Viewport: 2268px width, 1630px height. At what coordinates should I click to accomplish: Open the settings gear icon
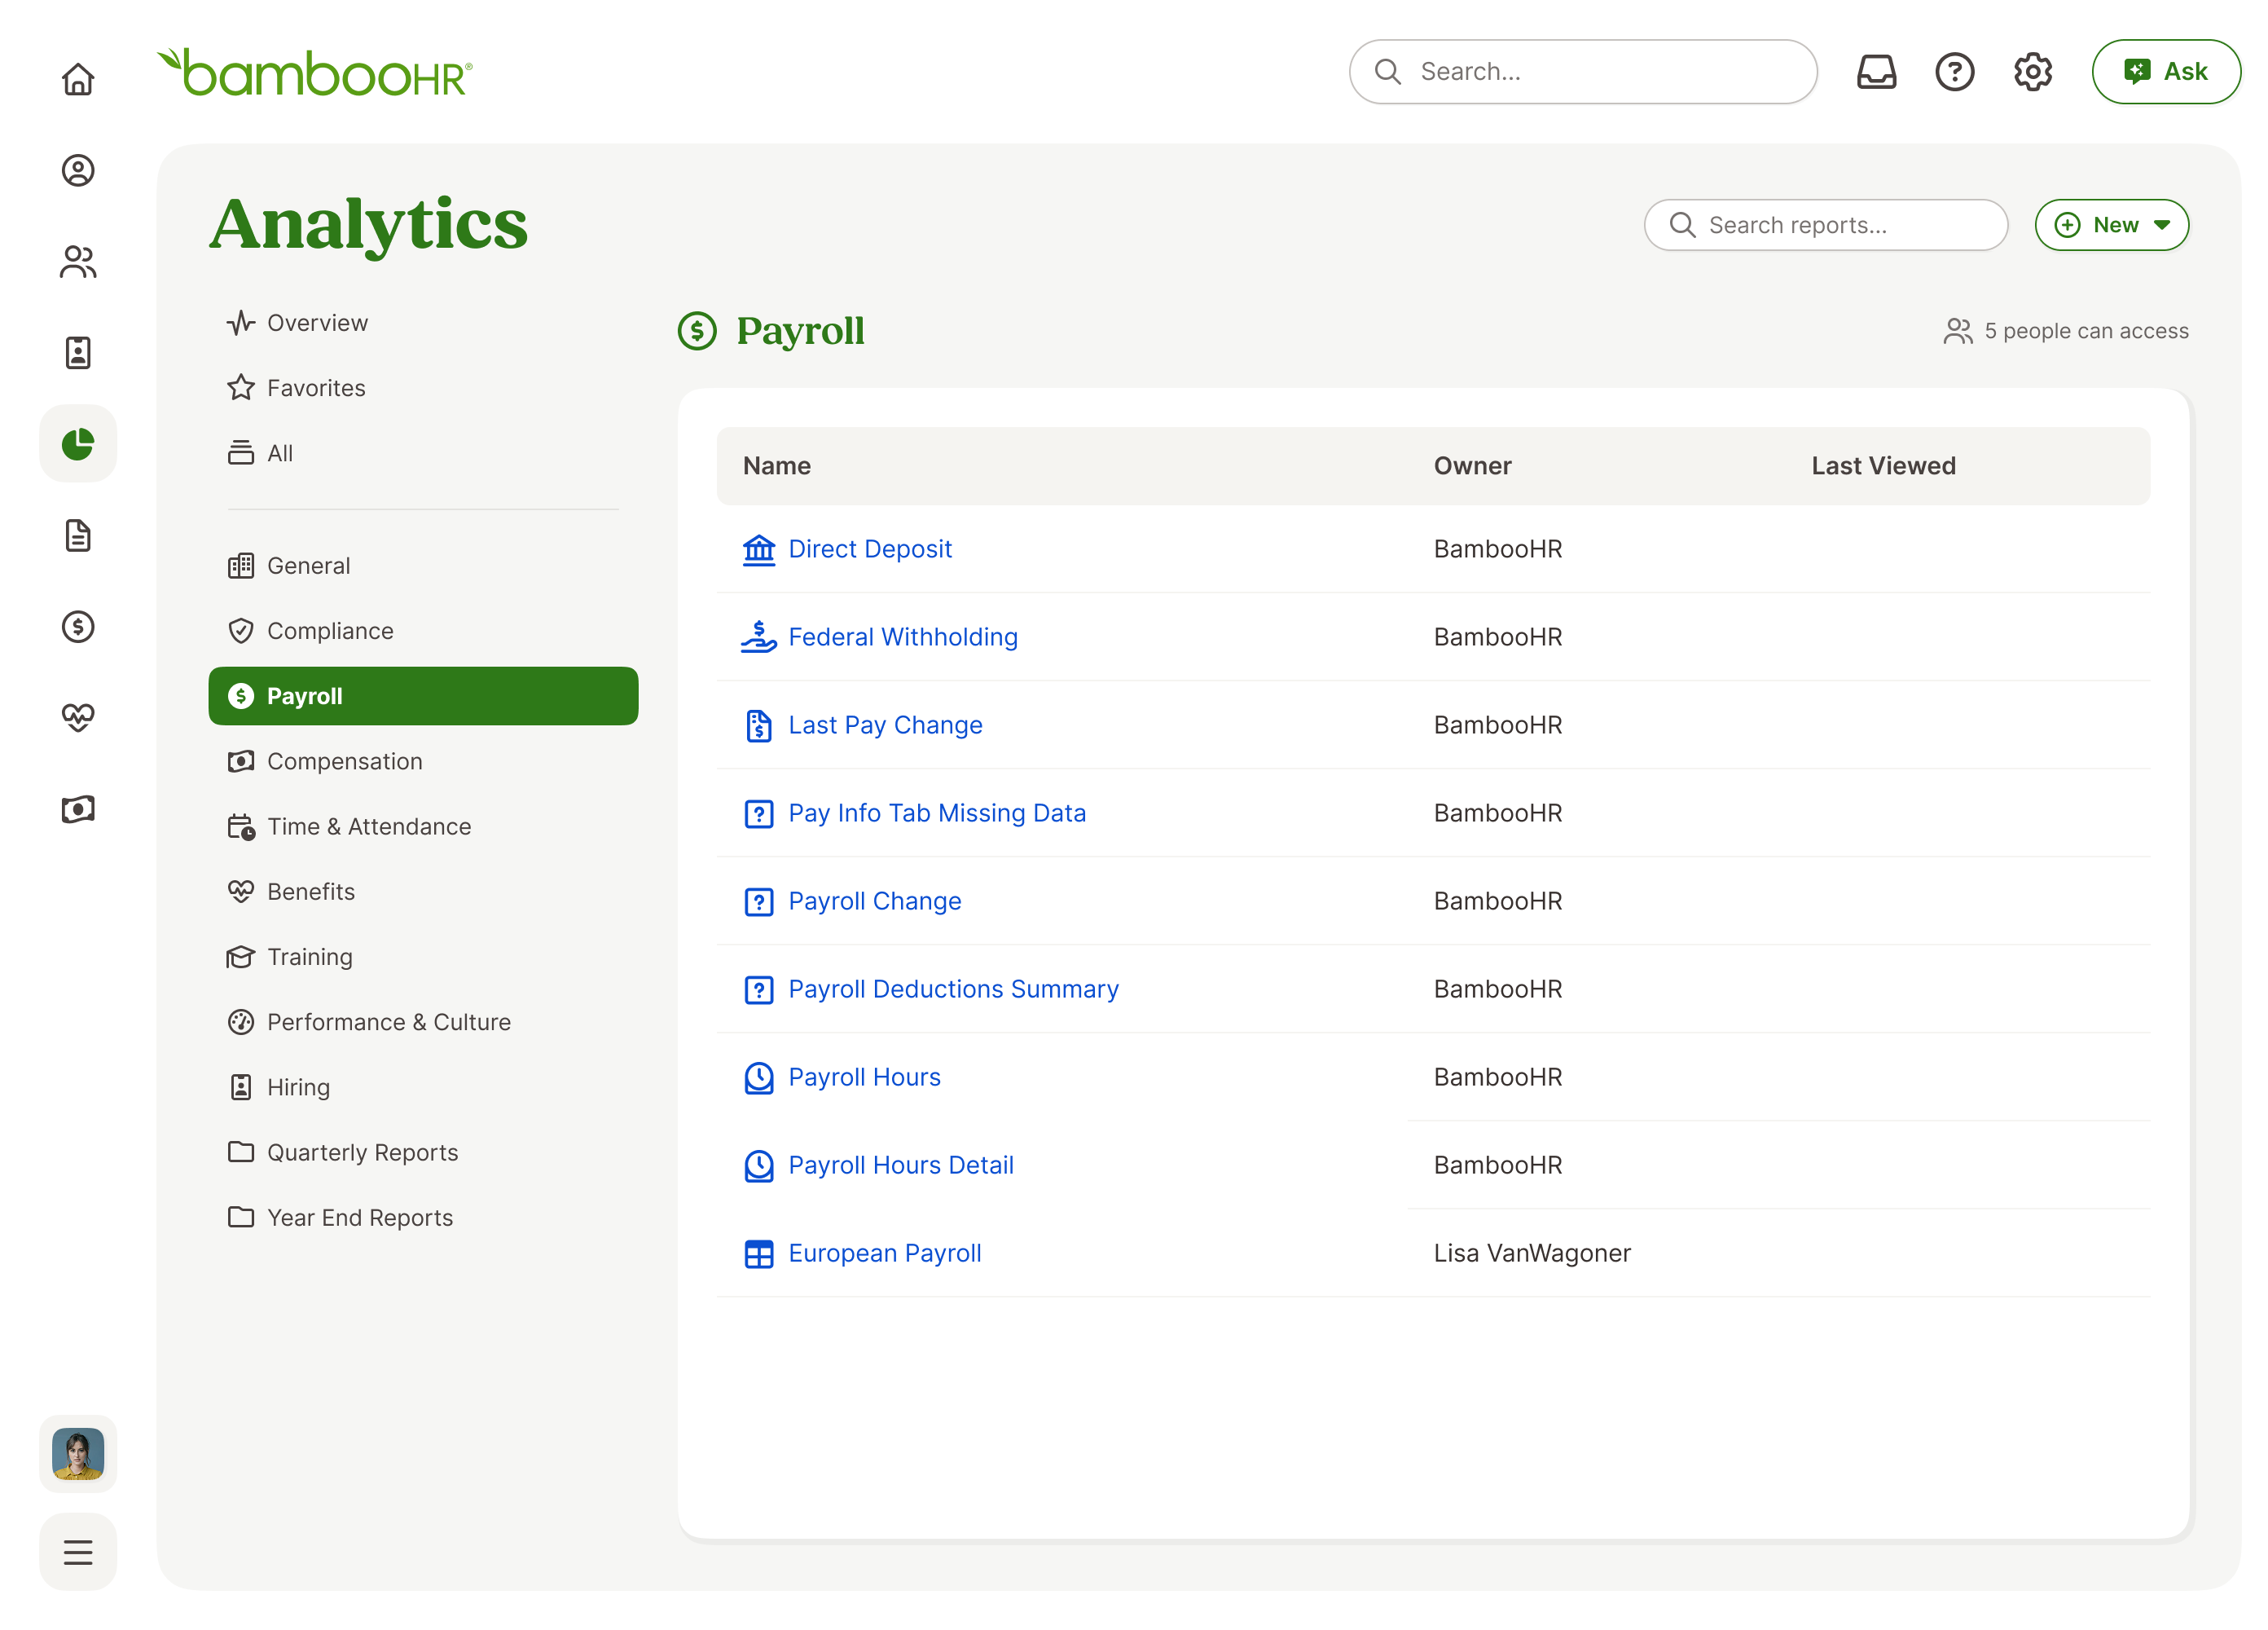coord(2032,72)
